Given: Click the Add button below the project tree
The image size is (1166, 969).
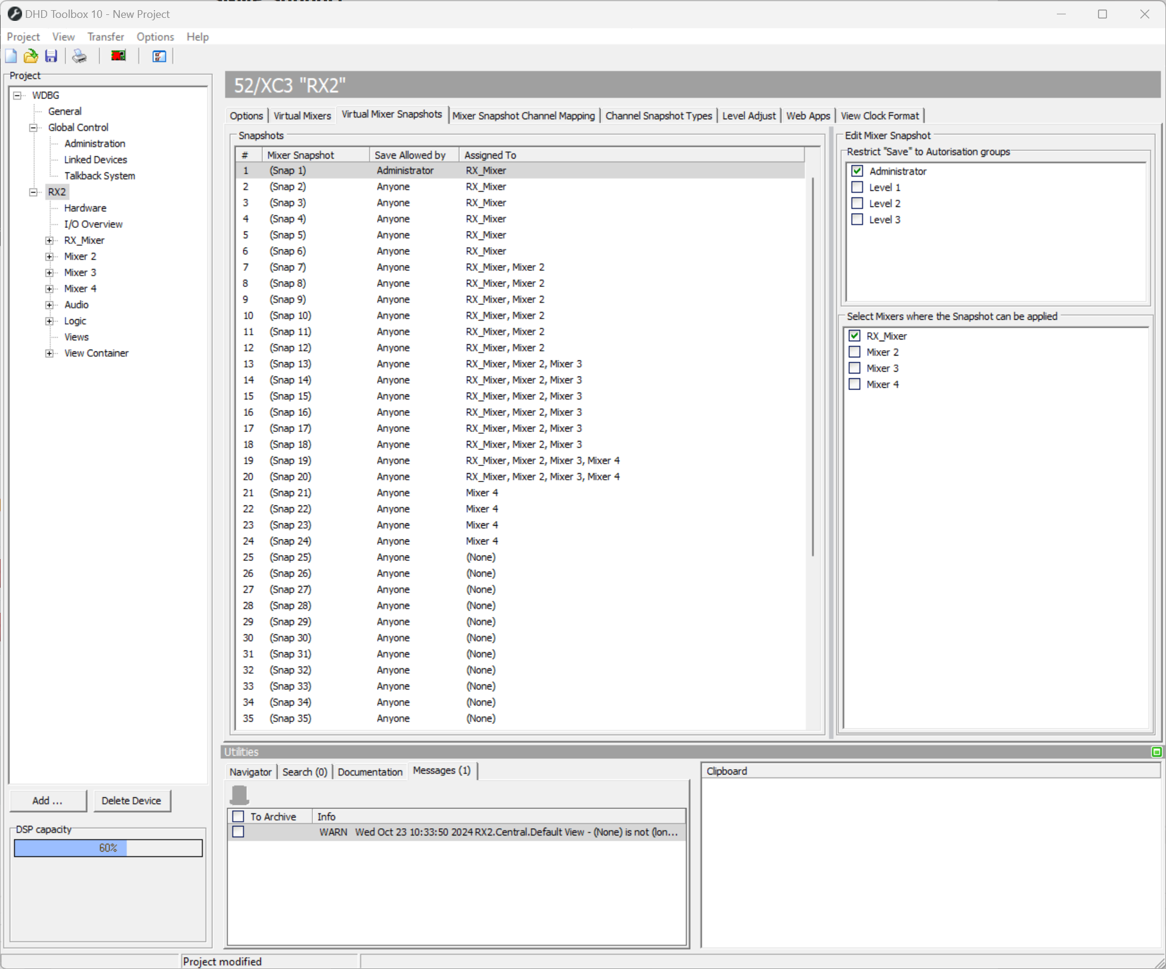Looking at the screenshot, I should (48, 800).
